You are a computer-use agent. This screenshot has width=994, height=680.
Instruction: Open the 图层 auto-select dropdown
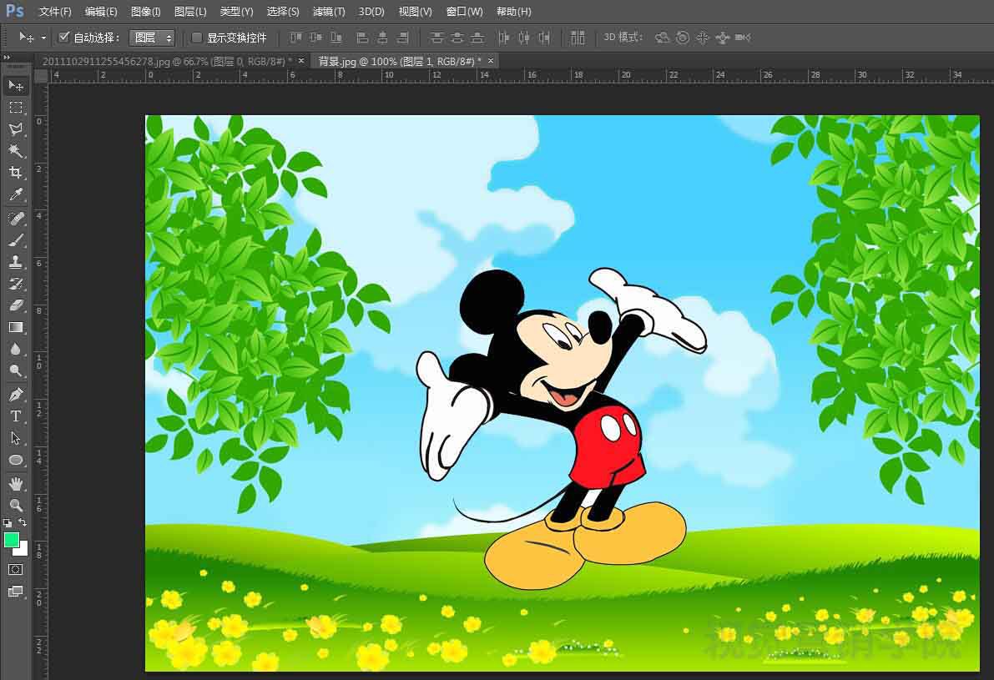[x=152, y=38]
